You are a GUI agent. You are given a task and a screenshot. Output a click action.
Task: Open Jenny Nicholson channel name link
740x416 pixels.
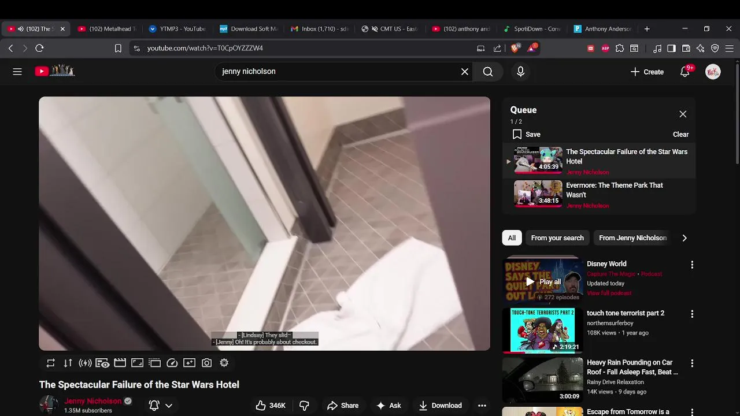point(92,401)
